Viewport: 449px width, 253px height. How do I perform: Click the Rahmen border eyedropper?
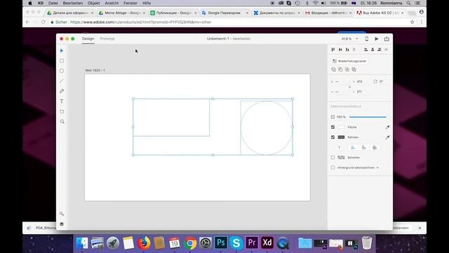click(x=387, y=138)
